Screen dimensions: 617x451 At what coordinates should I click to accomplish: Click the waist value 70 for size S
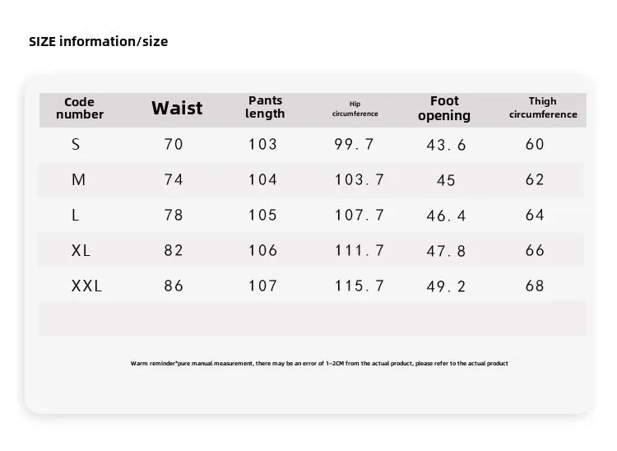point(174,144)
